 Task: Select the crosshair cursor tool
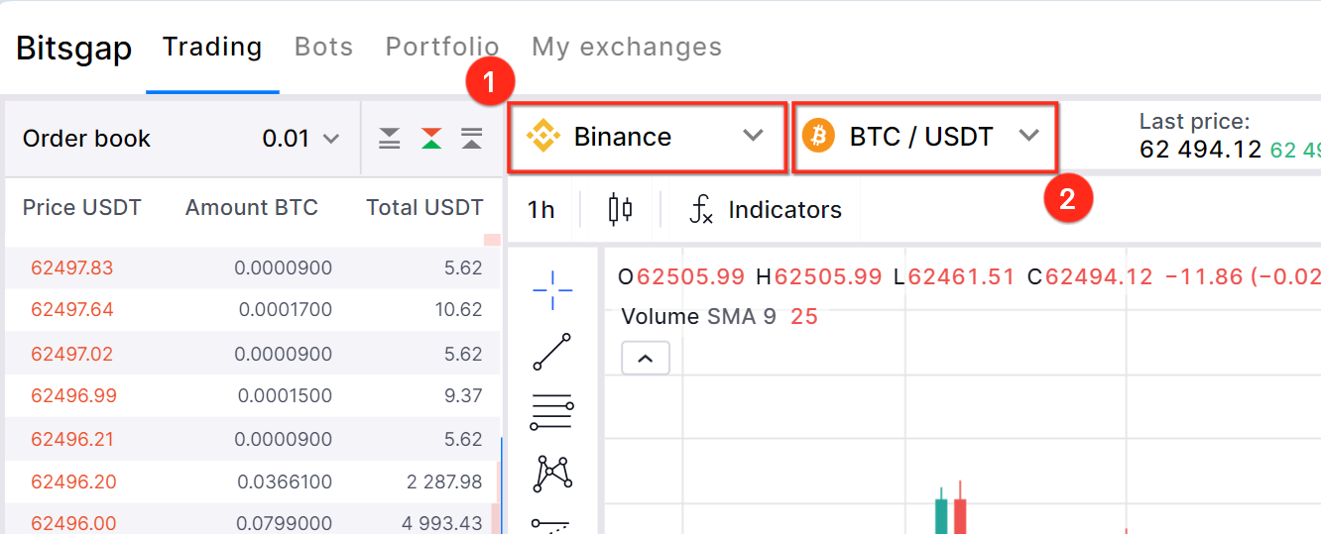pyautogui.click(x=552, y=288)
